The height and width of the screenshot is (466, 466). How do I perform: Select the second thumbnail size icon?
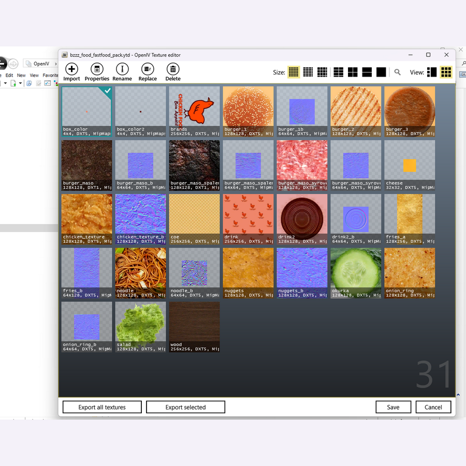pyautogui.click(x=308, y=72)
